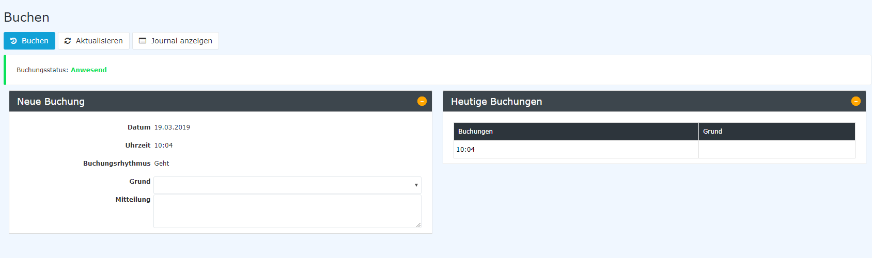Select the 10:04 booking row
The height and width of the screenshot is (258, 872).
tap(655, 150)
